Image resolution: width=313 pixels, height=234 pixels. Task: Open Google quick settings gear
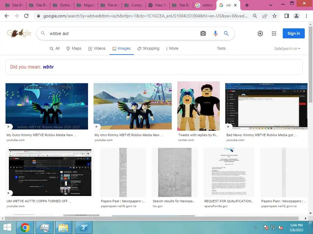[260, 34]
